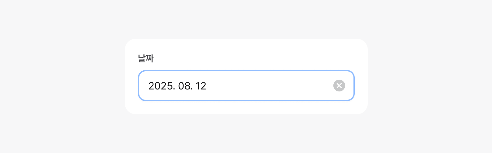492x153 pixels.
Task: Click the gray circular clear button
Action: tap(339, 86)
